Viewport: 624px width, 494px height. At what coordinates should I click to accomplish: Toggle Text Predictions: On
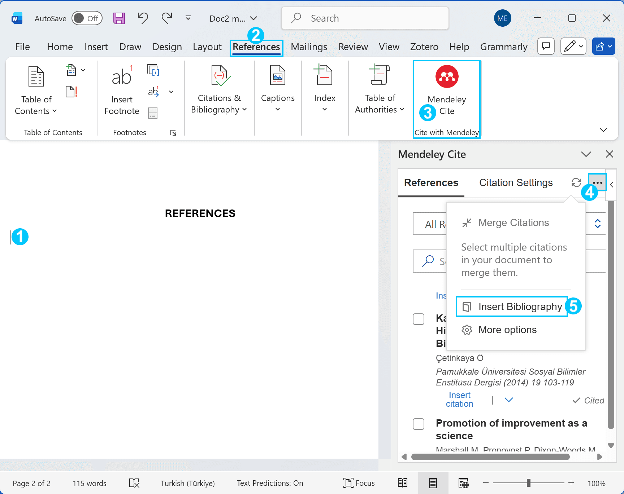tap(270, 483)
